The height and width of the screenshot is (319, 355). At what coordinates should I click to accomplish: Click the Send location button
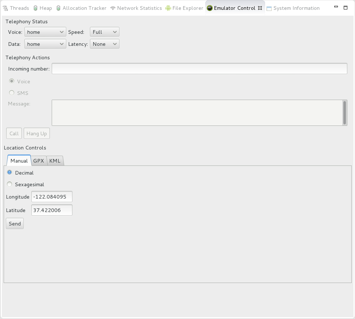tap(15, 224)
